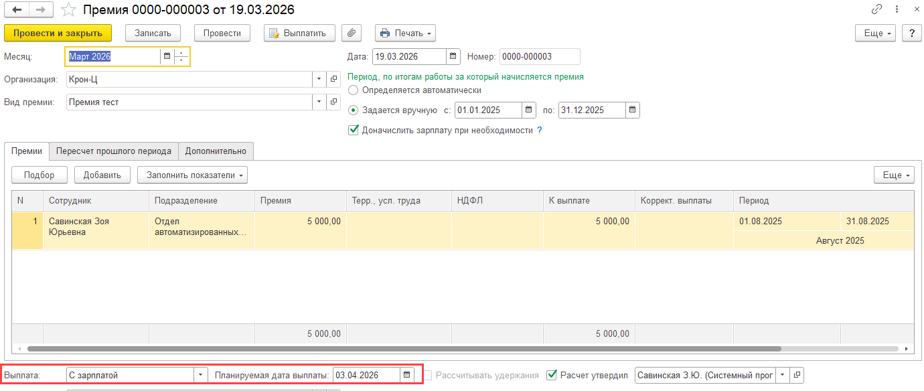Open the Вид премии record card
This screenshot has width=924, height=391.
coord(333,102)
